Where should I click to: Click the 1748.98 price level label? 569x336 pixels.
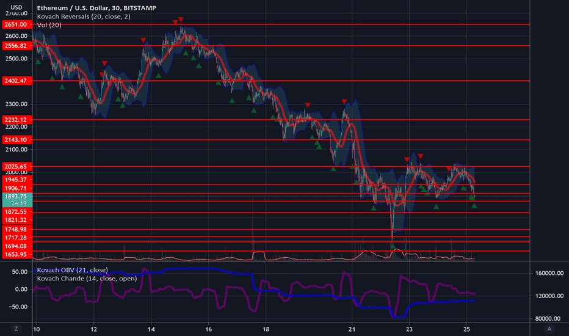click(17, 229)
